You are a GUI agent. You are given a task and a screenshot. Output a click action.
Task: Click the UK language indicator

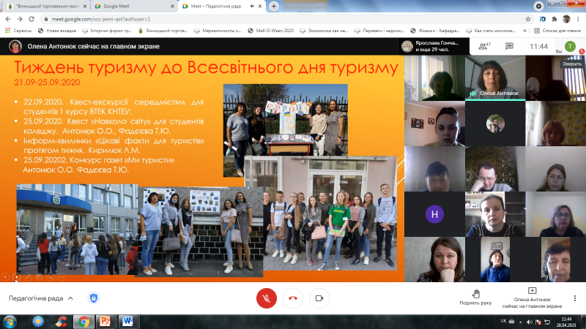[x=503, y=321]
